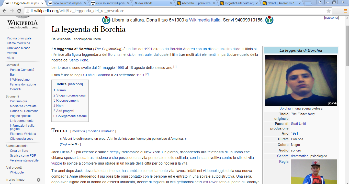Open language settings gear icon

coord(39,180)
